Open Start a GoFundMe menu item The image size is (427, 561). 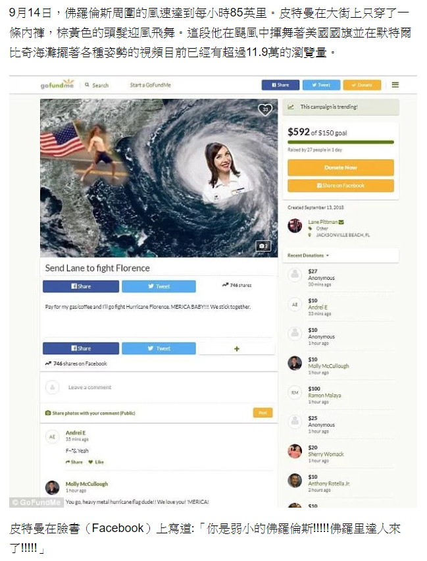[x=150, y=85]
